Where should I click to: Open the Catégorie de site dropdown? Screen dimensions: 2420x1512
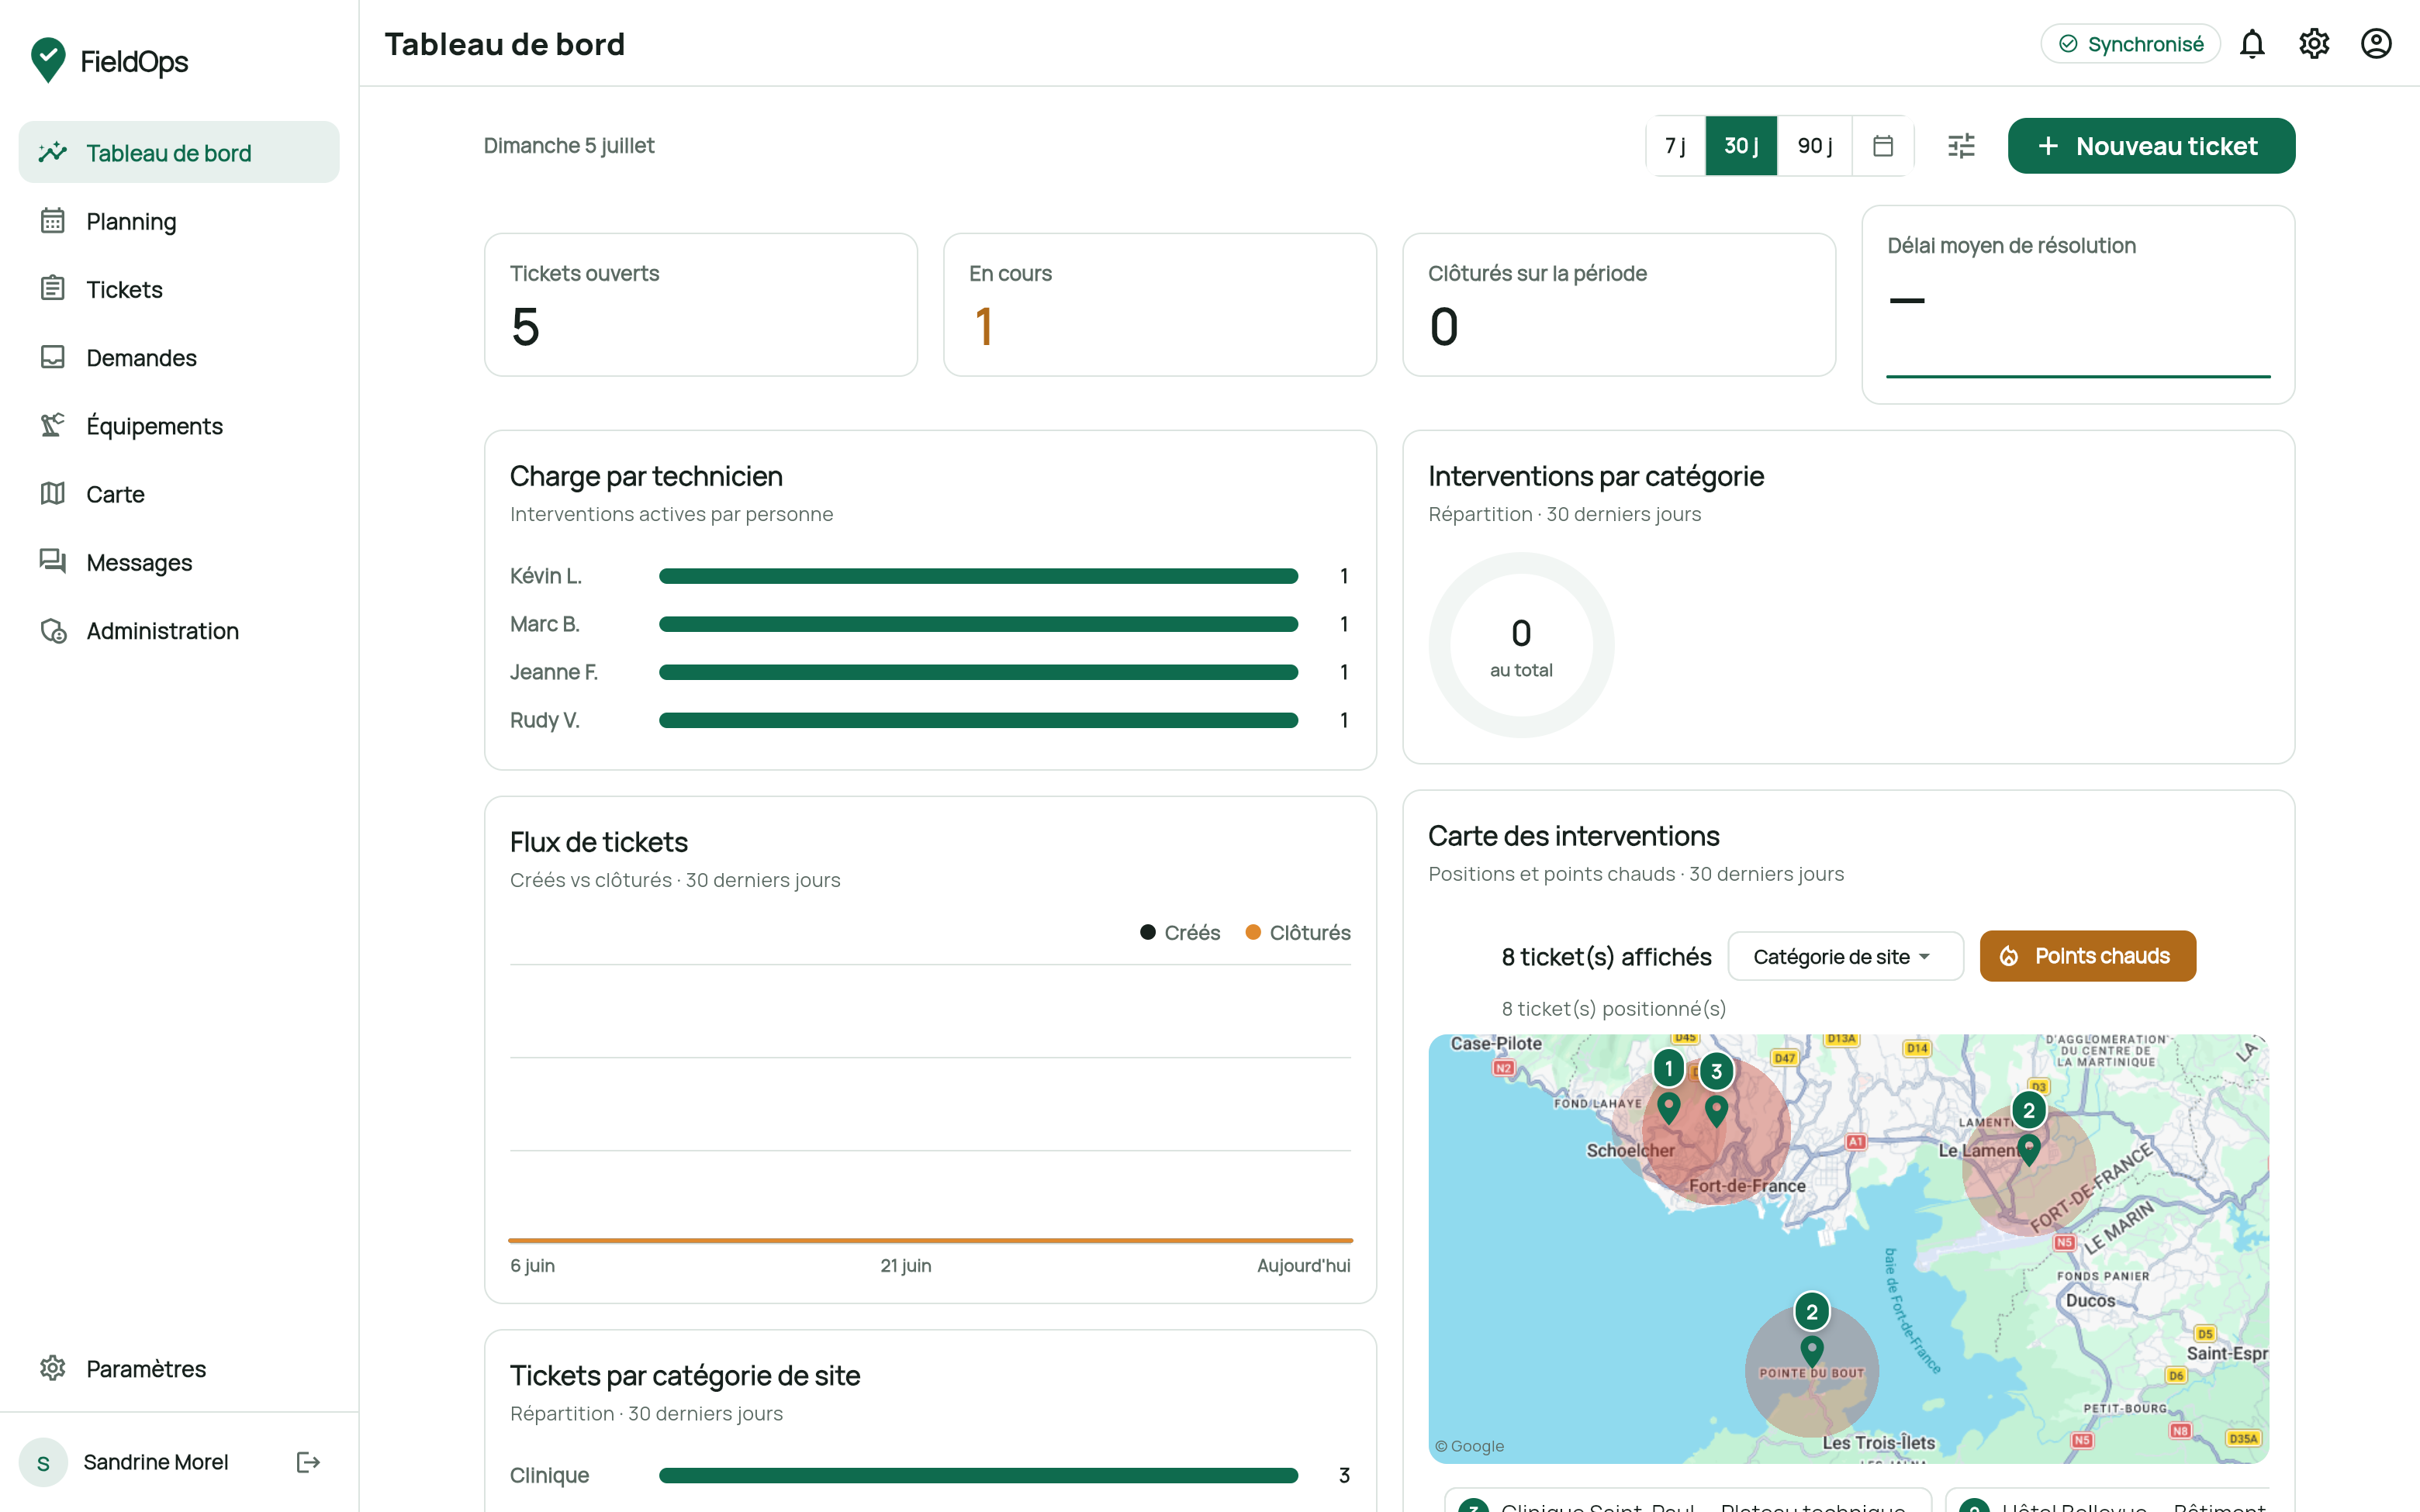point(1845,956)
